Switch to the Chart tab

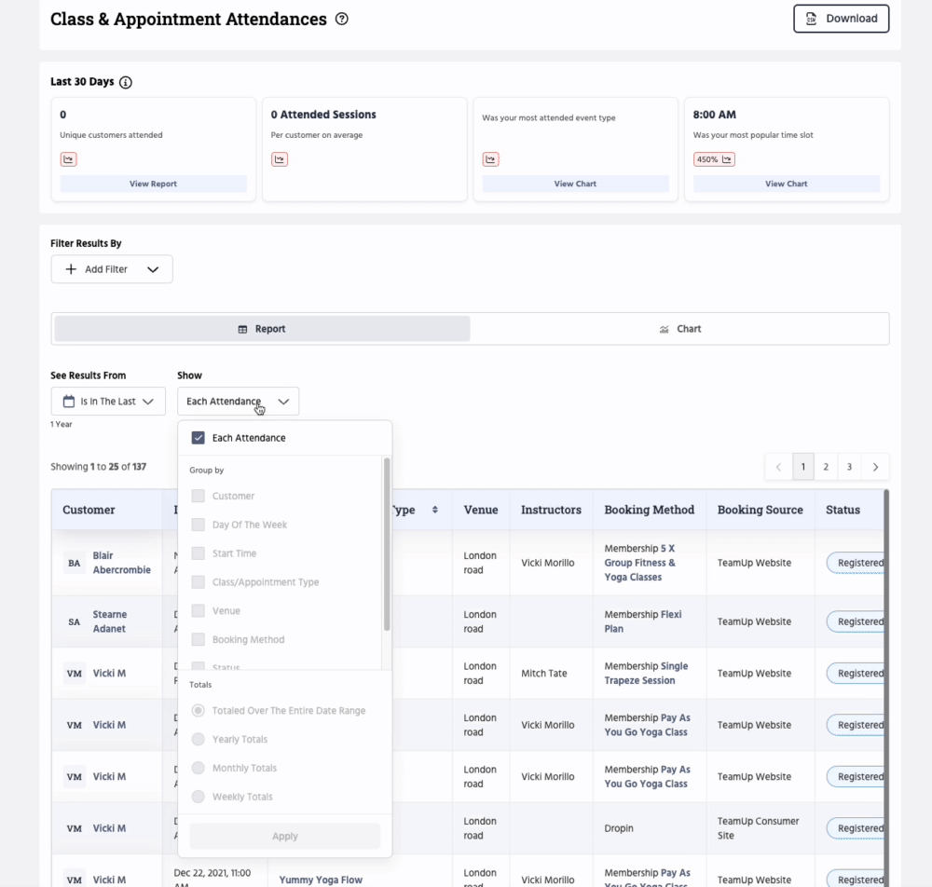point(679,329)
